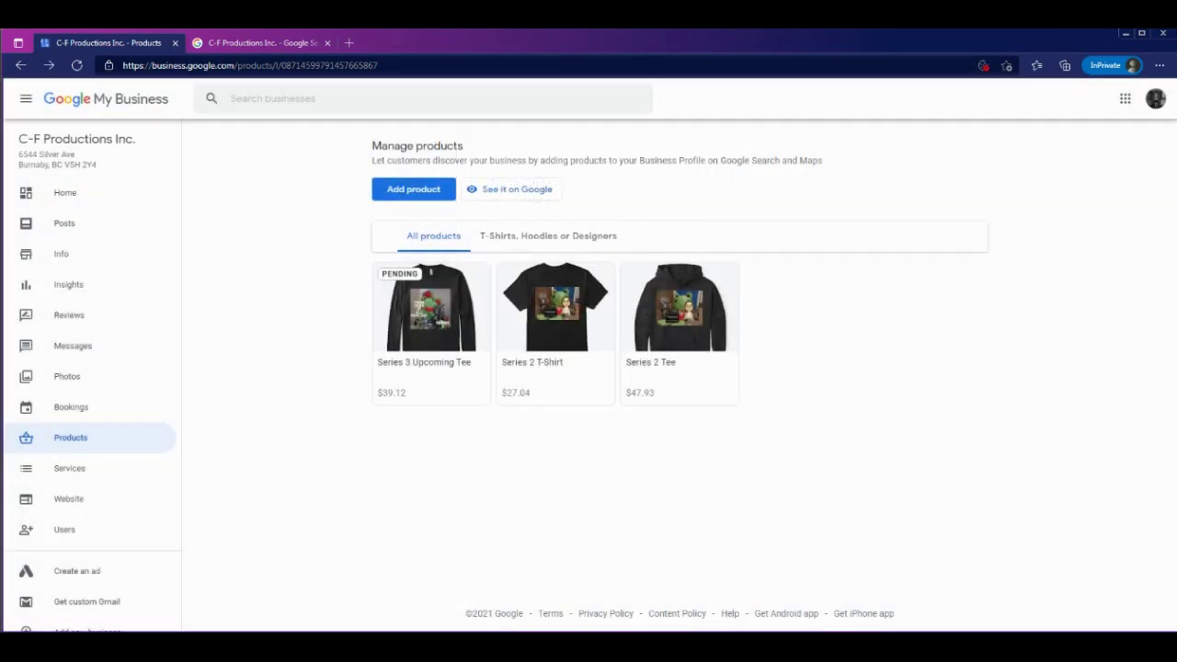The width and height of the screenshot is (1177, 662).
Task: Click the Reviews icon in sidebar
Action: click(26, 315)
